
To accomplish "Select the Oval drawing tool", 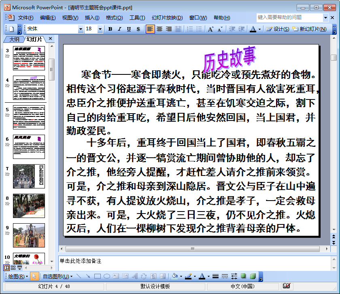I will click(x=107, y=276).
